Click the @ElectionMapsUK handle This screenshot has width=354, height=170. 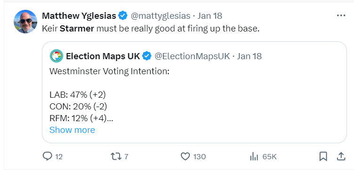click(192, 56)
